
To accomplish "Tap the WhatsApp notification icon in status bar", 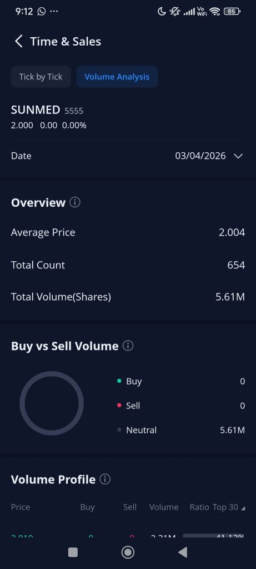I will (x=42, y=11).
